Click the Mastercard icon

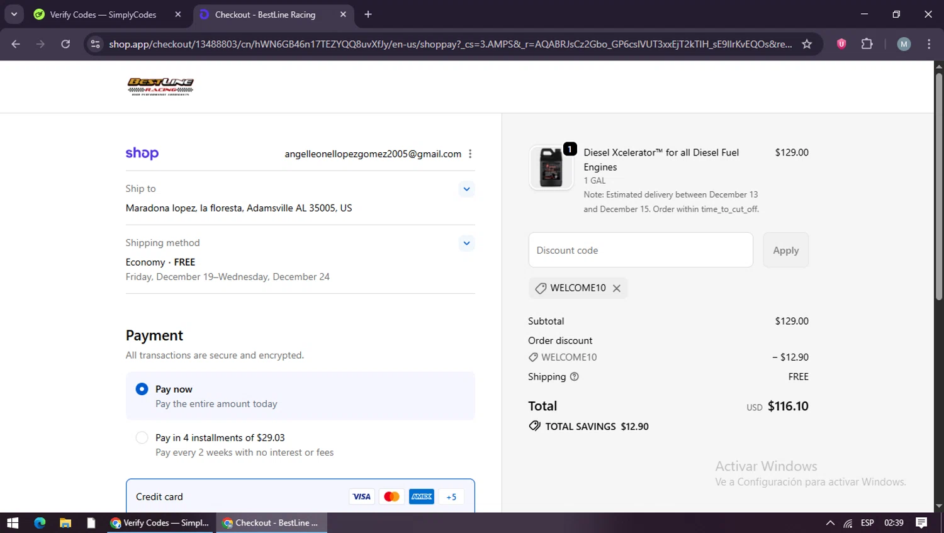click(x=391, y=497)
